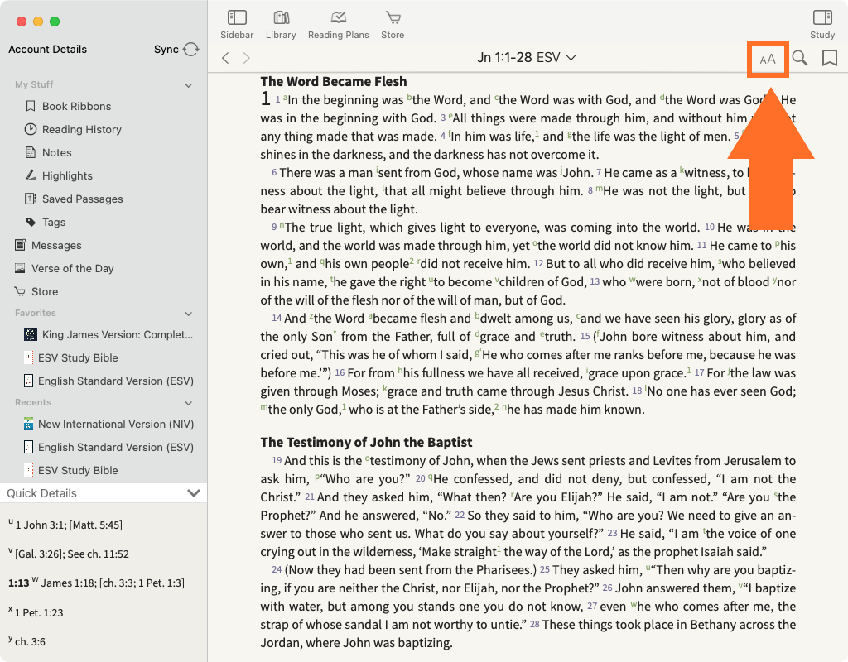Collapse the Favorites section chevron

click(x=188, y=314)
